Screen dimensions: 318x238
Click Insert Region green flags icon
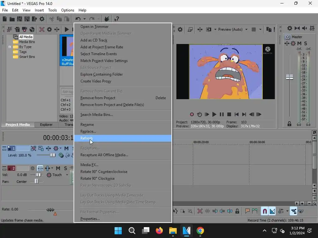click(x=255, y=211)
